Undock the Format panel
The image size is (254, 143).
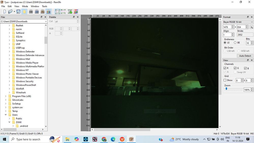(248, 17)
